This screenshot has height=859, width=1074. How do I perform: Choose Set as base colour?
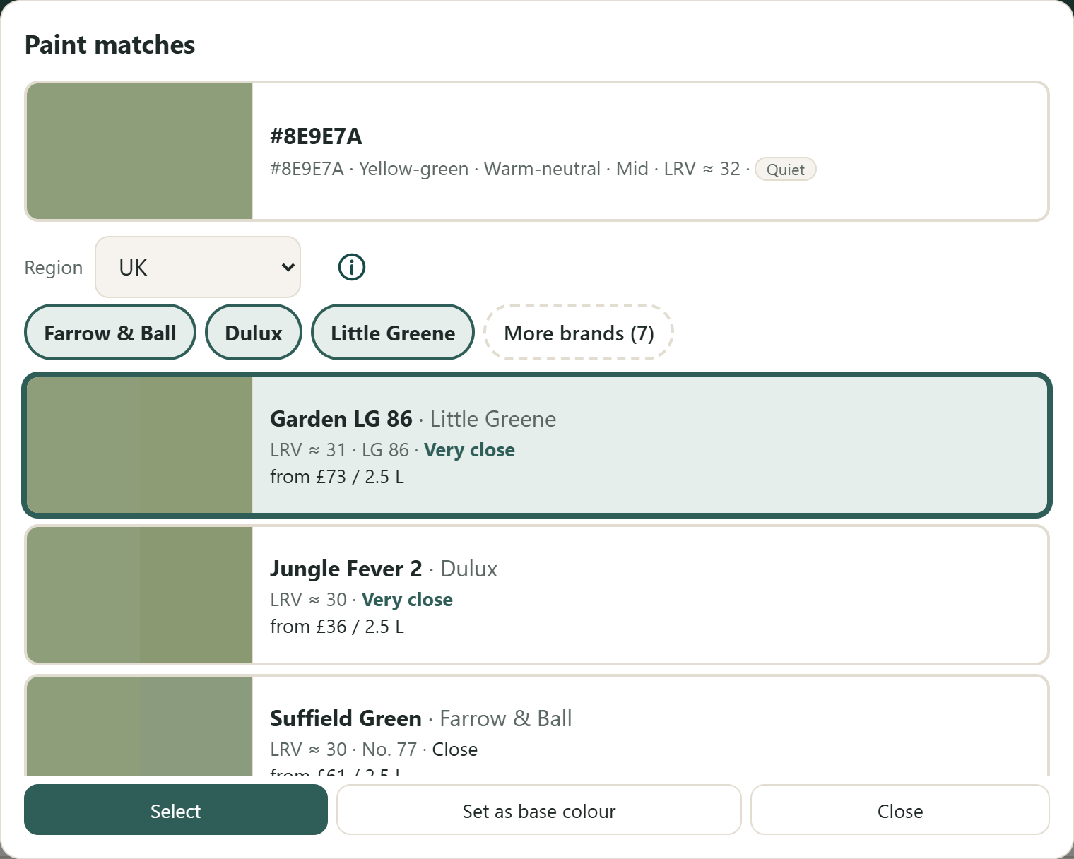[539, 810]
